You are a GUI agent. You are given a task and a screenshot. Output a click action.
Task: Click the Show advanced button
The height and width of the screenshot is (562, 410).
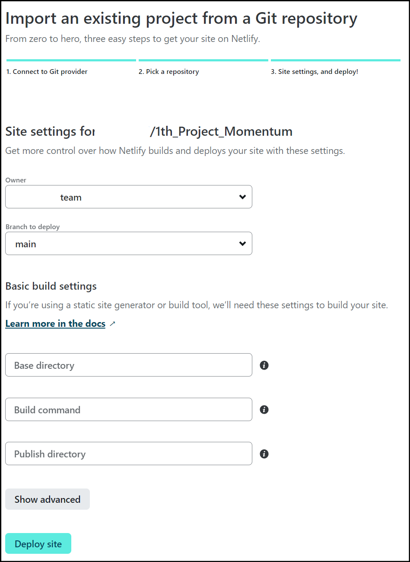[48, 499]
